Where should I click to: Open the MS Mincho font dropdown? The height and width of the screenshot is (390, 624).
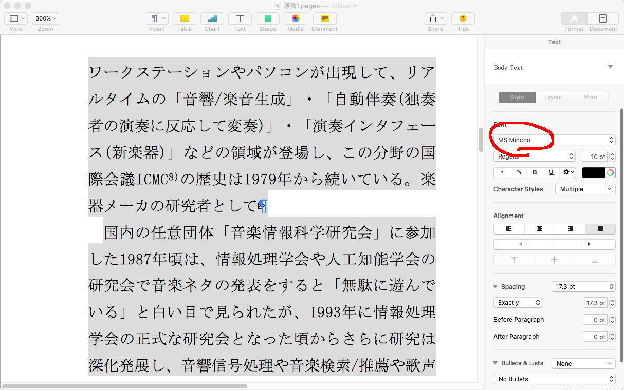pos(554,140)
